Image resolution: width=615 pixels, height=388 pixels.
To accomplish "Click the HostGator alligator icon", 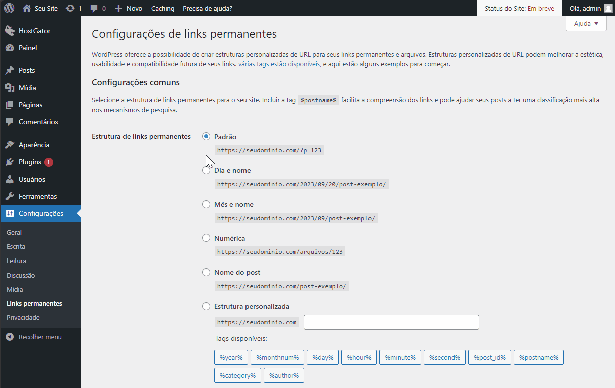I will 10,31.
